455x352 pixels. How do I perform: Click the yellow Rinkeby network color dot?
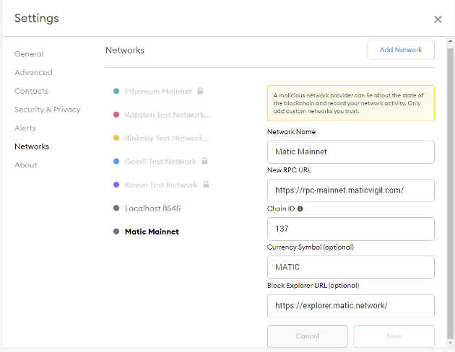pos(116,138)
